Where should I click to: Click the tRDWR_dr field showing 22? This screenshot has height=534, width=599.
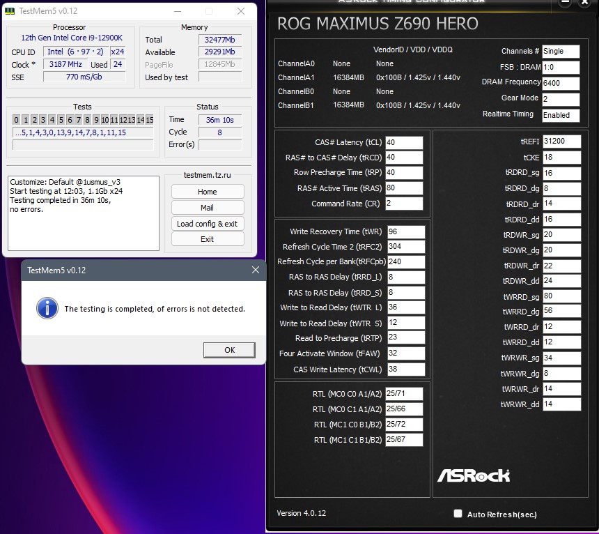tap(562, 266)
